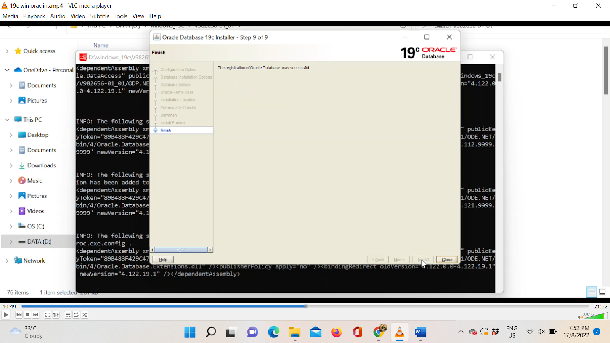The image size is (610, 343).
Task: Open Task View from taskbar
Action: (x=231, y=332)
